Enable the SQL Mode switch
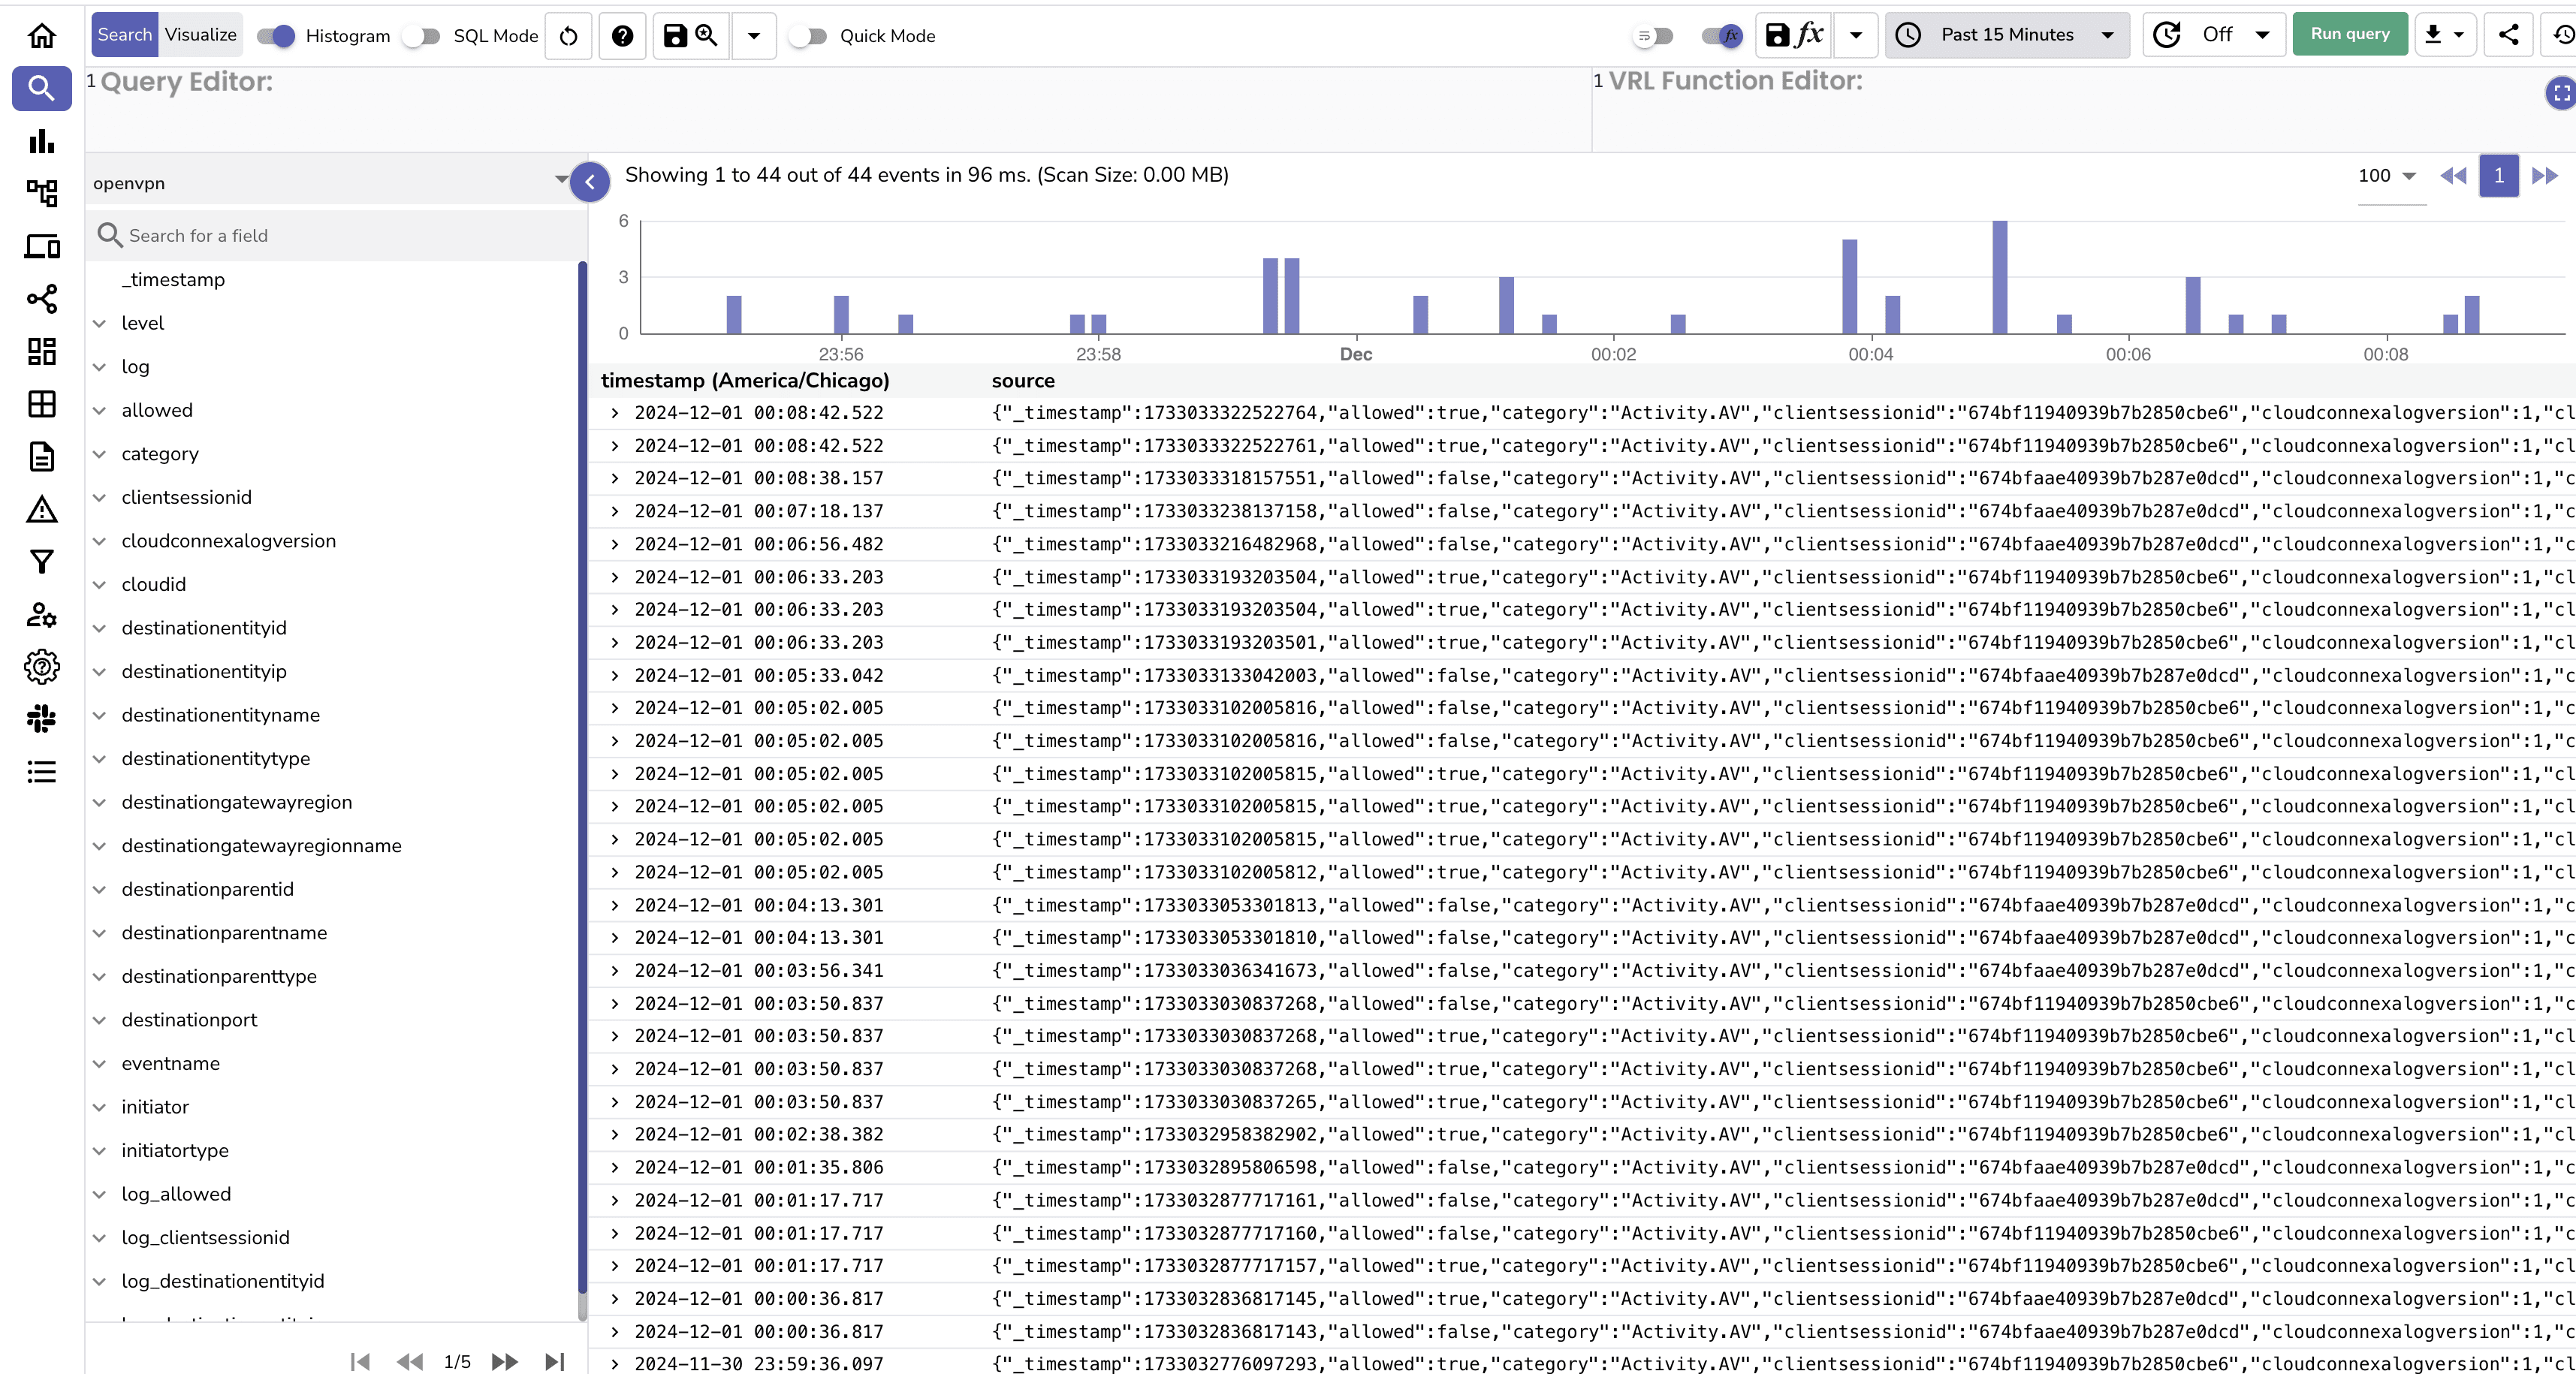Screen dimensions: 2576x1374 [x=422, y=36]
